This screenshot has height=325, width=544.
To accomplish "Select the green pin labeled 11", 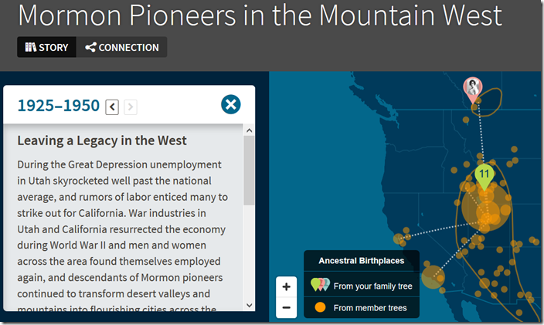I will pyautogui.click(x=484, y=176).
